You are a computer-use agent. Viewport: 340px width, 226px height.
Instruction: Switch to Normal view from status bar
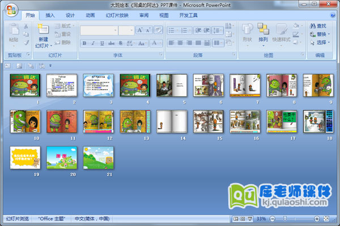pos(236,218)
